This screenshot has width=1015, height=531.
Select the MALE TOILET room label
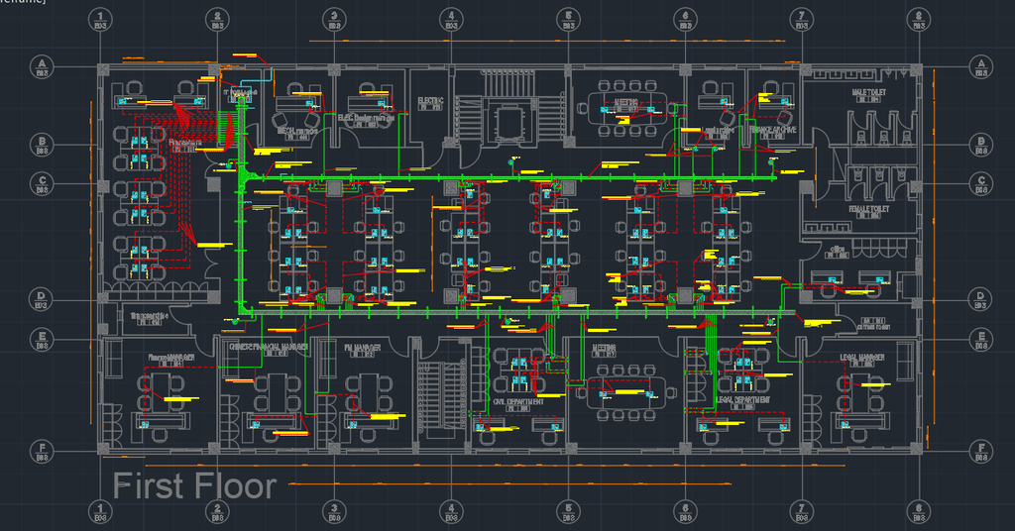[x=868, y=92]
